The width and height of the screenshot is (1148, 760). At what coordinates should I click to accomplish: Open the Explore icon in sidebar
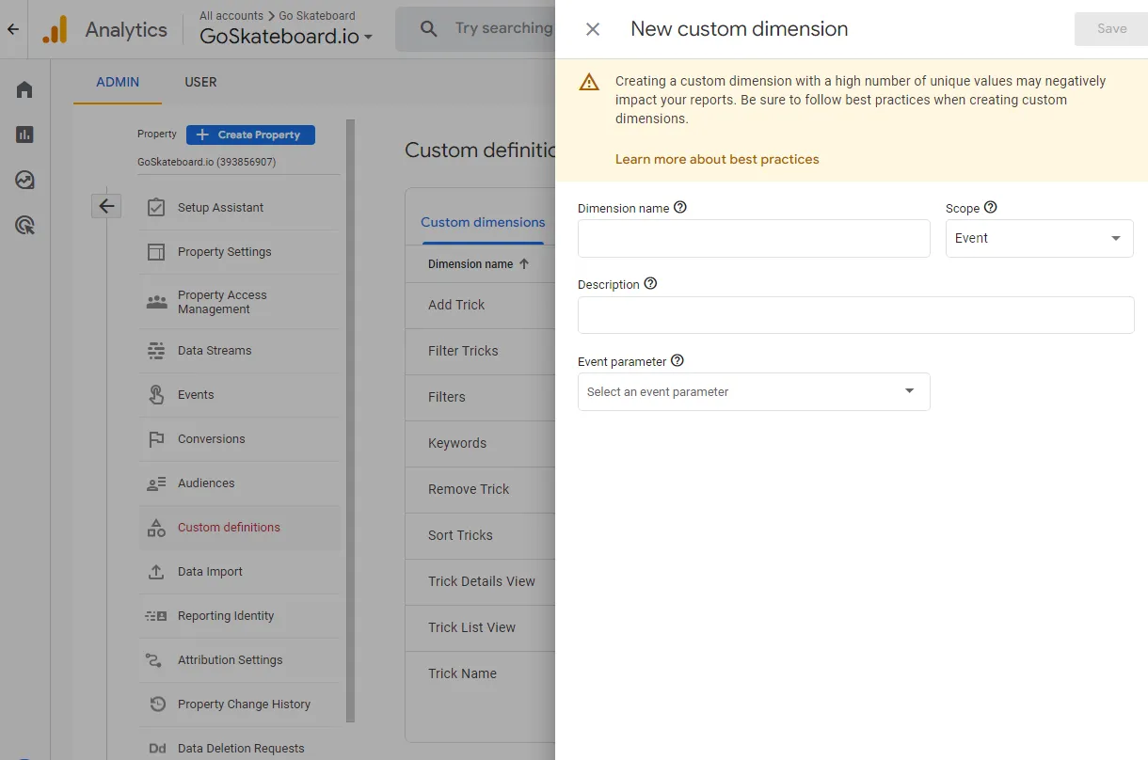coord(24,180)
